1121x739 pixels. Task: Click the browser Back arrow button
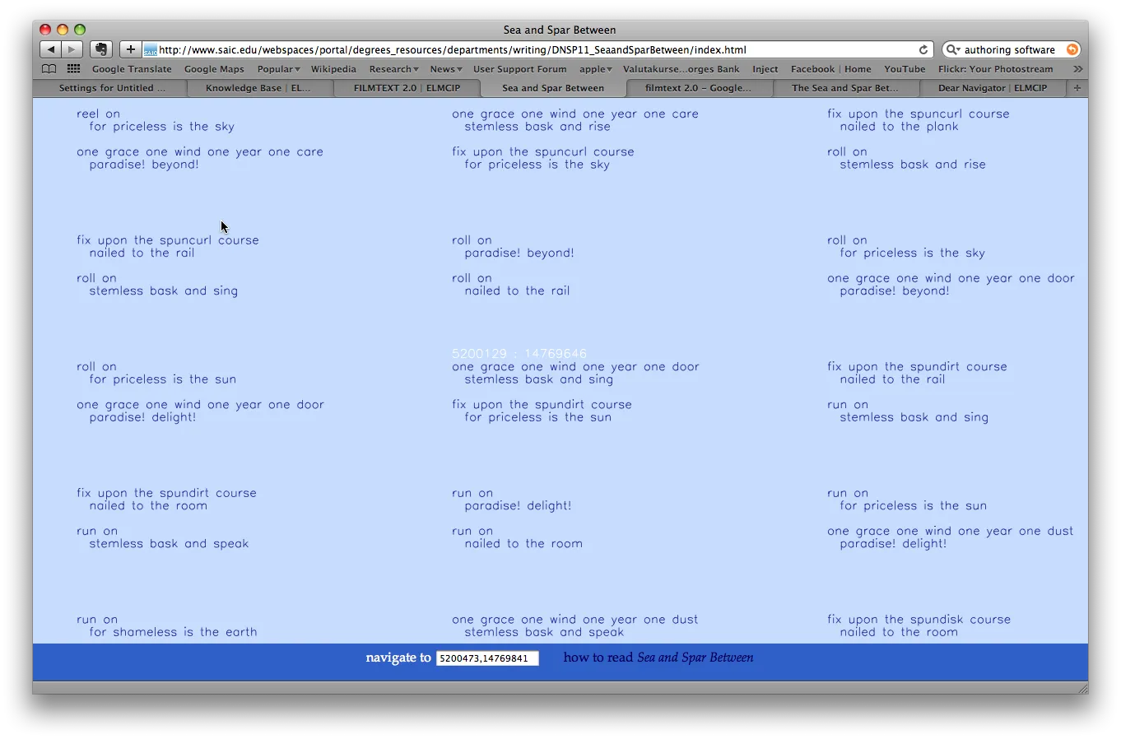pyautogui.click(x=51, y=49)
